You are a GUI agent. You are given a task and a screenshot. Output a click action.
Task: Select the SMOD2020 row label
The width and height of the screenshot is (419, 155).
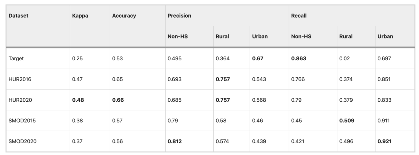[22, 142]
